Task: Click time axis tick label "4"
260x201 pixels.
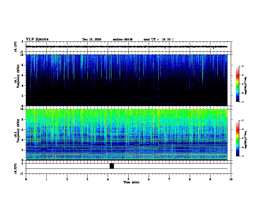Action: tap(108, 179)
